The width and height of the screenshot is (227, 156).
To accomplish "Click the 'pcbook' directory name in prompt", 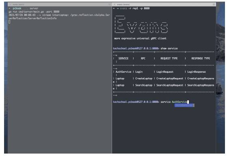I will [17, 9].
